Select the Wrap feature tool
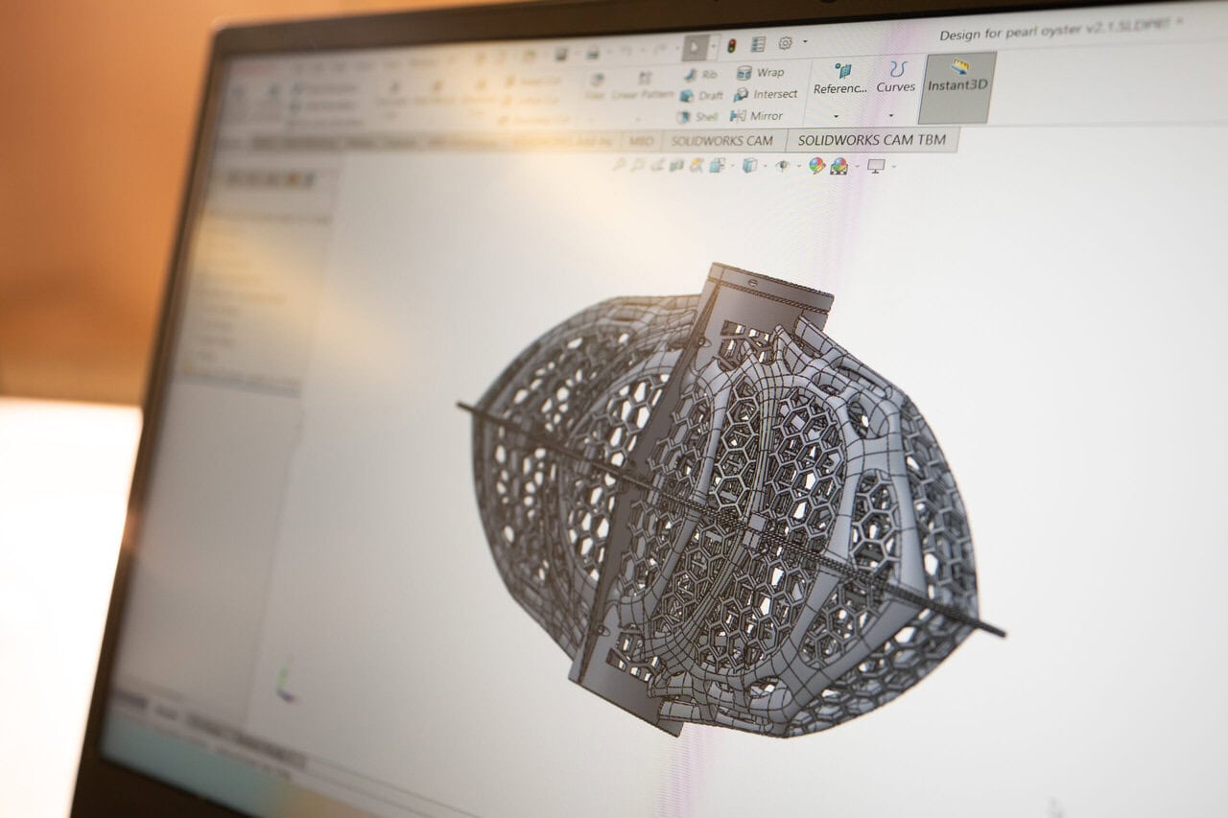 (x=760, y=72)
